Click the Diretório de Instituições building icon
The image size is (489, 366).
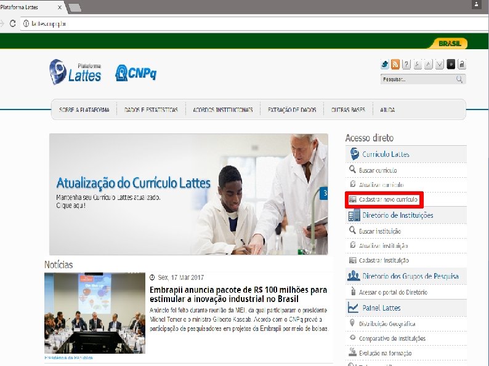(354, 215)
